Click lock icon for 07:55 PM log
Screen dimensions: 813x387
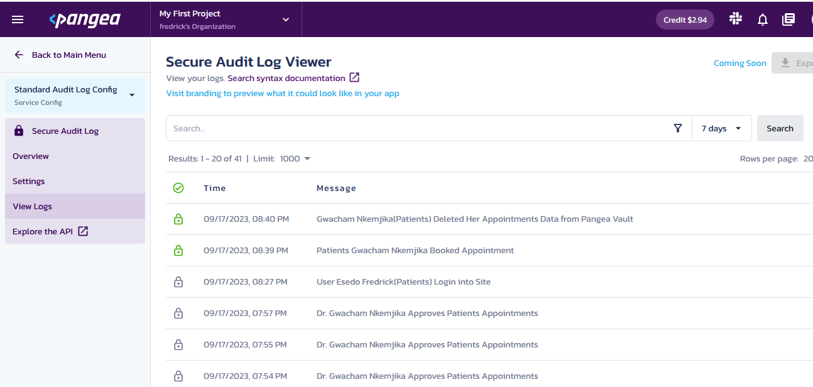[x=178, y=345]
